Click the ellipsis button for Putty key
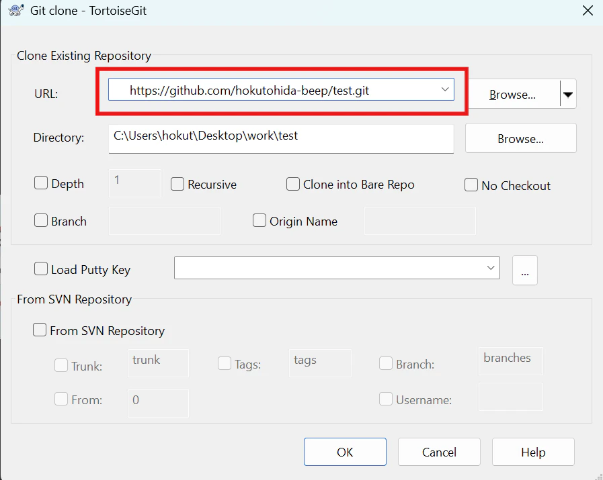Viewport: 603px width, 480px height. coord(525,271)
